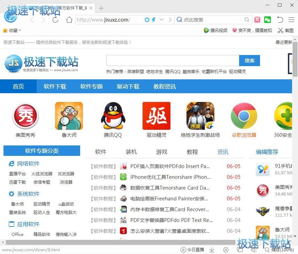This screenshot has height=254, width=298.
Task: Select the 驱动下载 navigation tab
Action: [128, 86]
